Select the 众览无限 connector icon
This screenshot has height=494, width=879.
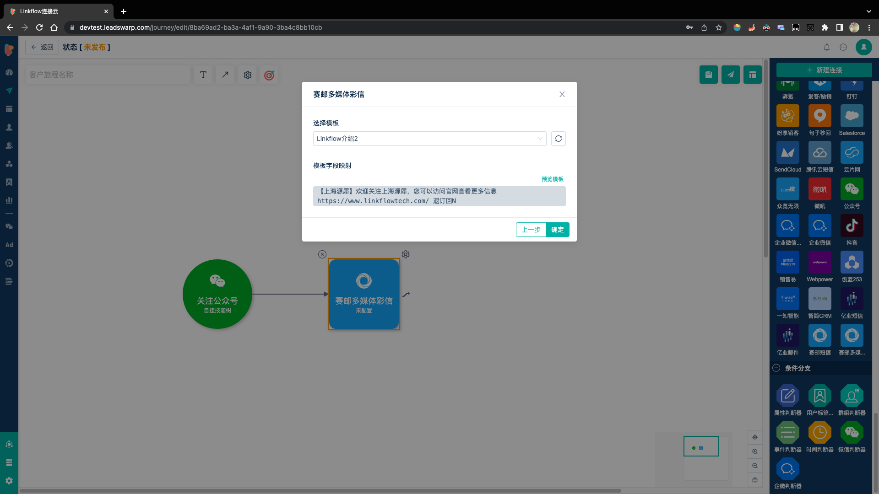click(x=787, y=189)
